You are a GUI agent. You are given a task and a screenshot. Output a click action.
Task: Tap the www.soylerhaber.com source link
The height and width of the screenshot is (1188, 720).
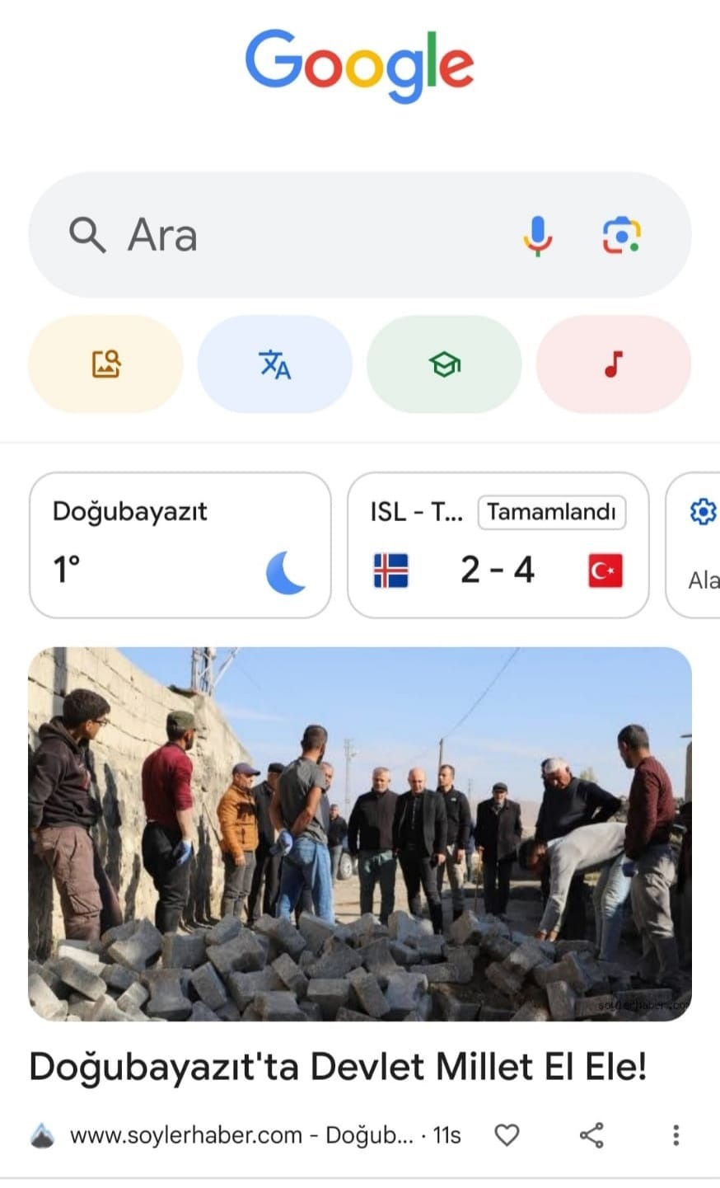pyautogui.click(x=186, y=1135)
